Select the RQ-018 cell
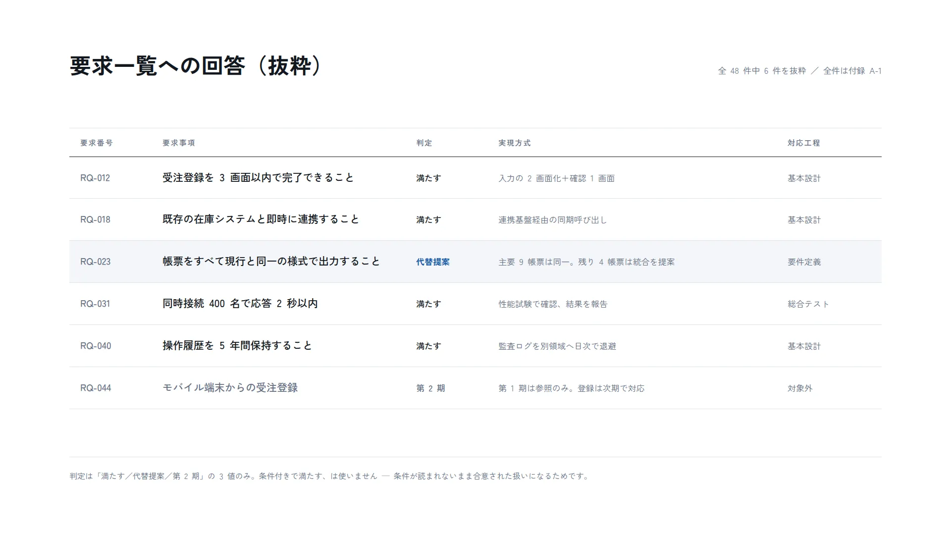 click(95, 219)
